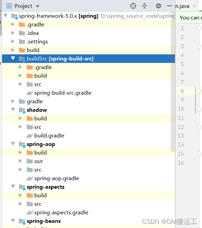Expand the .idea folder
202x228 pixels.
tap(13, 33)
